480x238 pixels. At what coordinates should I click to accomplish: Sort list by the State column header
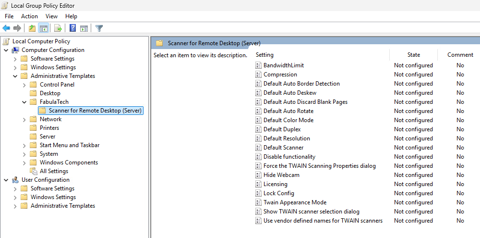click(413, 55)
